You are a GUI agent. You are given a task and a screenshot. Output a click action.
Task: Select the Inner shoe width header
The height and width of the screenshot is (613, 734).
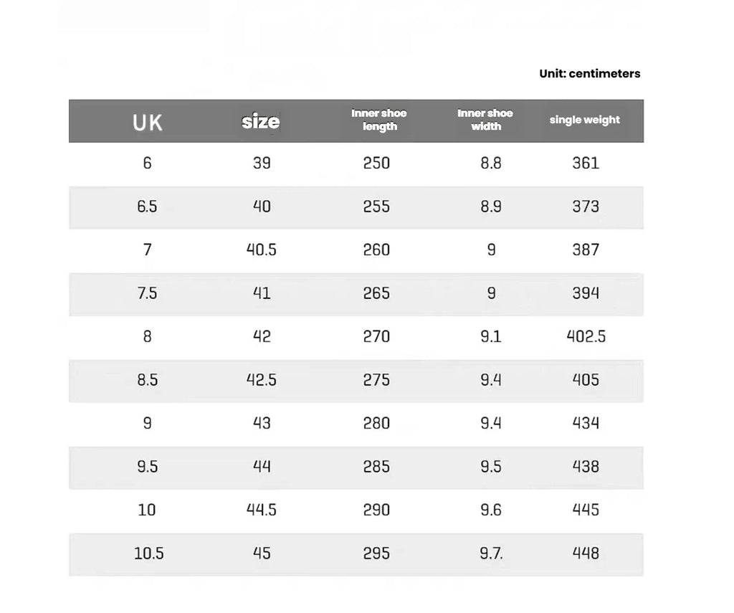pyautogui.click(x=485, y=120)
